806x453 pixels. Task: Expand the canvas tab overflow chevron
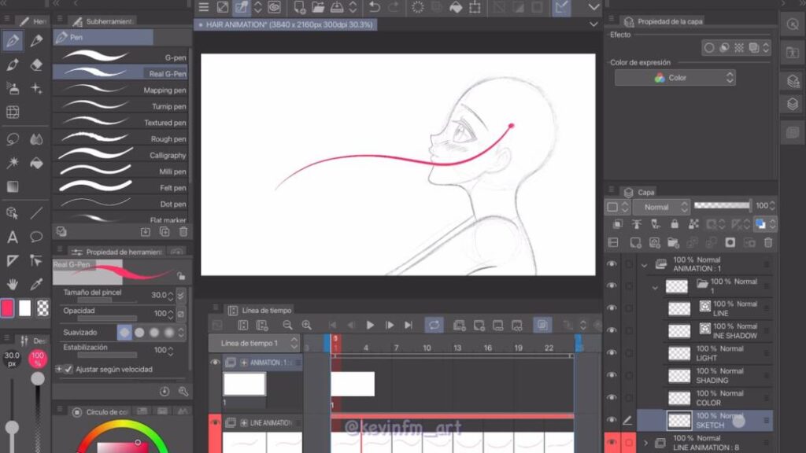(593, 24)
